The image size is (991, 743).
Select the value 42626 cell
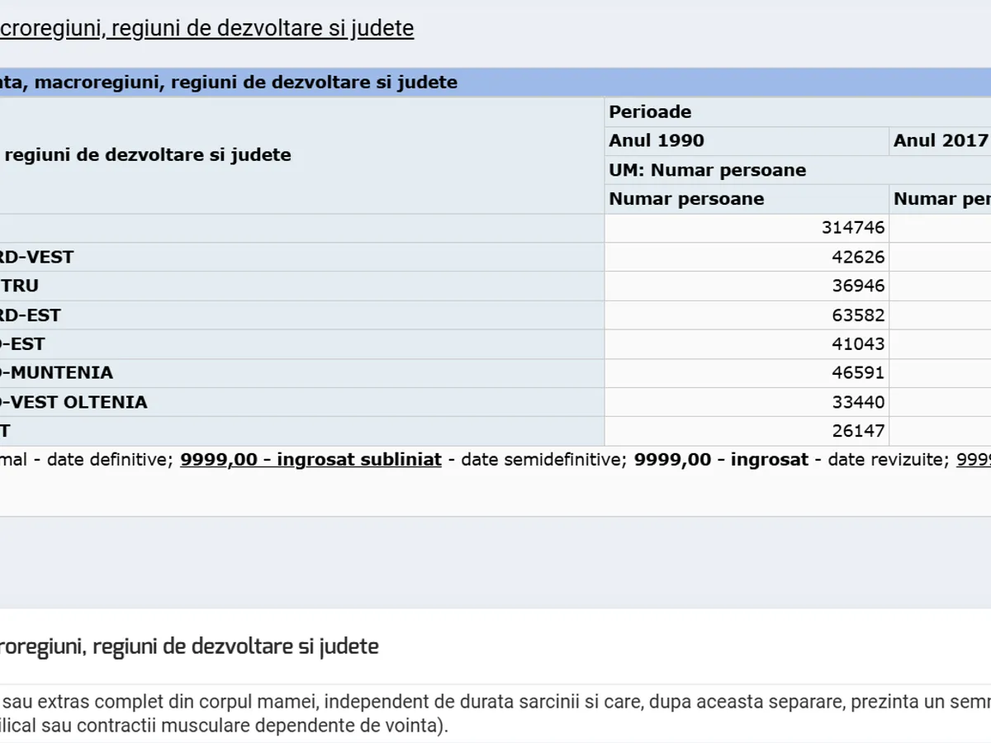tap(858, 258)
